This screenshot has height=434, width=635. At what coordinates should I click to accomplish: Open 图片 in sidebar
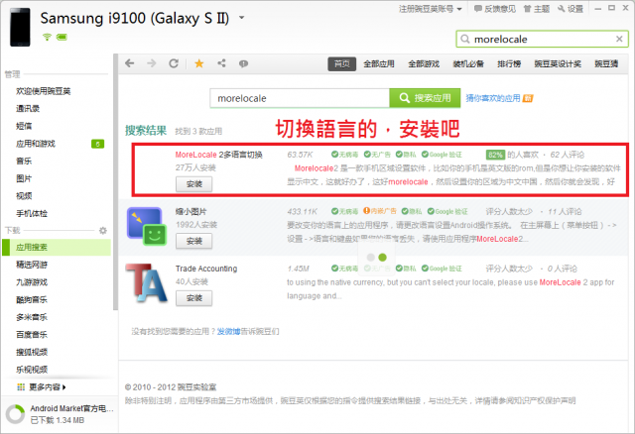[24, 178]
